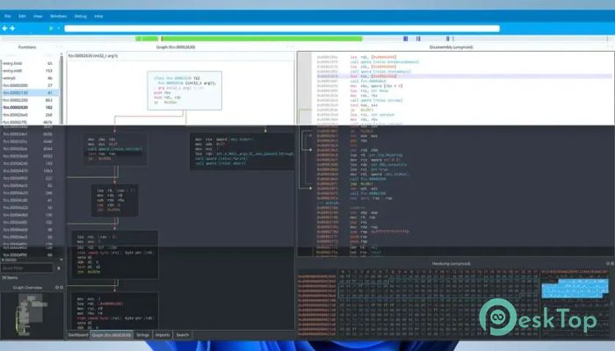The image size is (615, 351).
Task: Switch to the Strings tab
Action: 142,335
